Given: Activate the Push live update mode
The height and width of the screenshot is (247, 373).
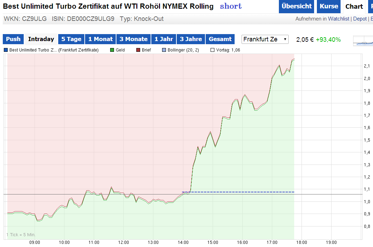Looking at the screenshot, I should (x=13, y=39).
